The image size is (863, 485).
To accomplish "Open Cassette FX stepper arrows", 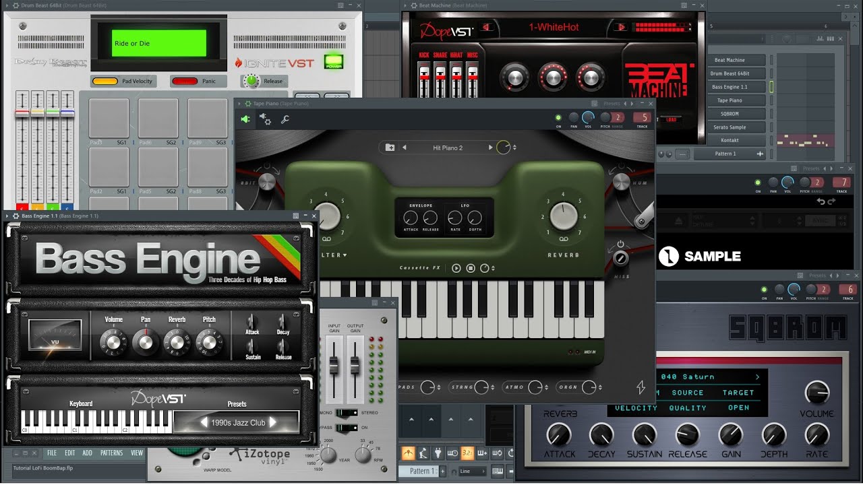I will click(494, 268).
